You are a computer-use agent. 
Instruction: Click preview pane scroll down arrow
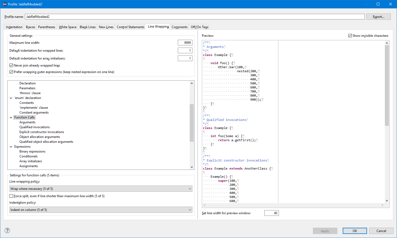click(x=387, y=201)
